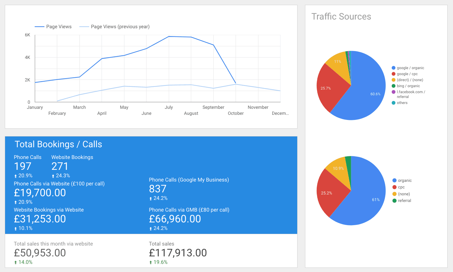Click the Page Views legend line

click(39, 27)
